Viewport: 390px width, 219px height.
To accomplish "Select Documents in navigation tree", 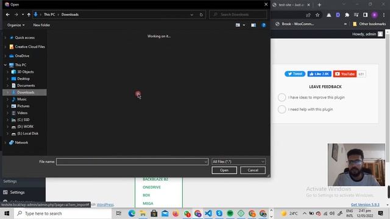I will click(x=26, y=86).
